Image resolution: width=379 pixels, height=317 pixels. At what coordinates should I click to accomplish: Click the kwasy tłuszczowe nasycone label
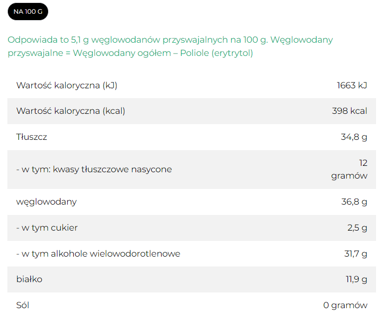[x=94, y=169]
